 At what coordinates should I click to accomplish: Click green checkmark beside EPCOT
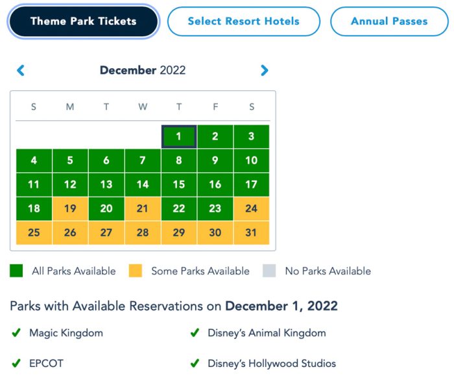pos(16,364)
